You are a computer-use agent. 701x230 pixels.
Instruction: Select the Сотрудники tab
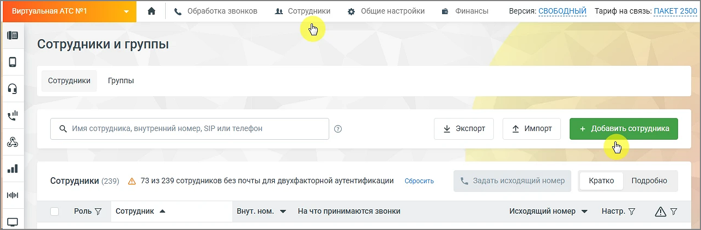69,80
